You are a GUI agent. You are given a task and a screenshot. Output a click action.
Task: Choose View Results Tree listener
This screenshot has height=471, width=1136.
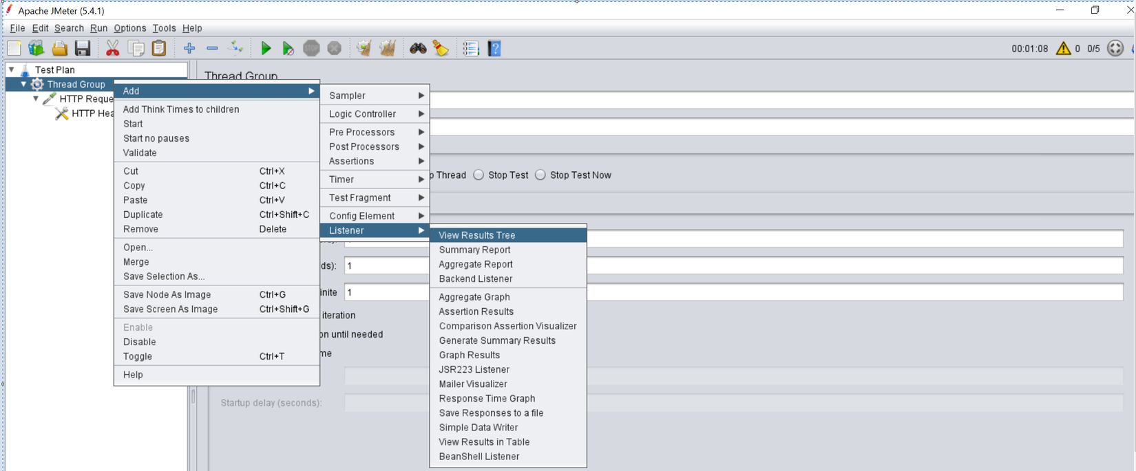tap(508, 235)
